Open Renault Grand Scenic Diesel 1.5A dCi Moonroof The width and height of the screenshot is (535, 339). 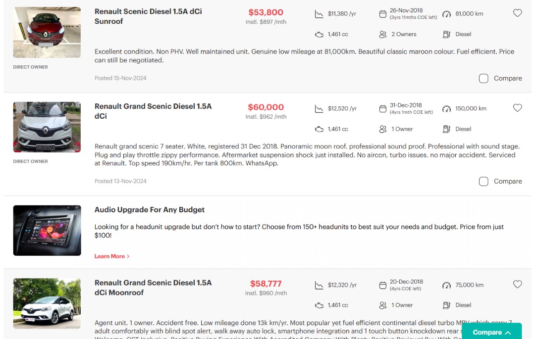(153, 288)
